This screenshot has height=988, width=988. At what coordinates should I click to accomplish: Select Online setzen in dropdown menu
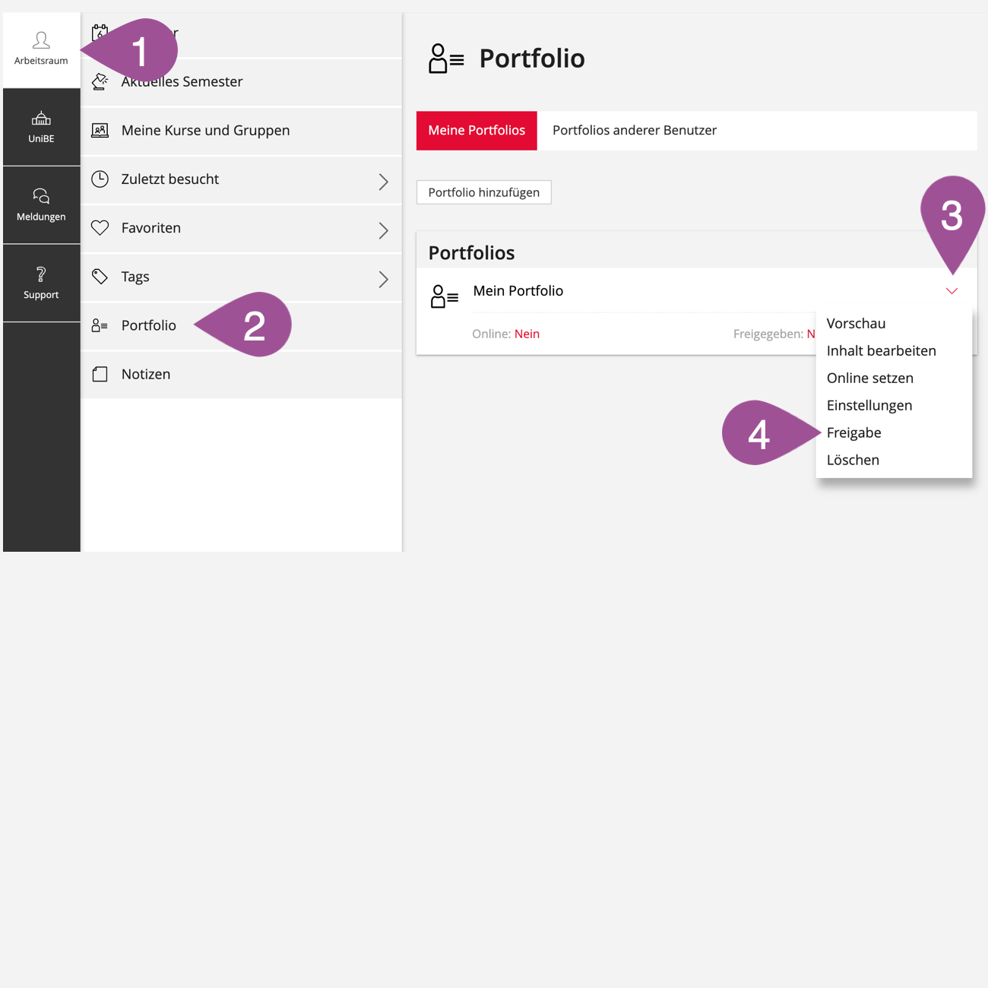(x=869, y=378)
